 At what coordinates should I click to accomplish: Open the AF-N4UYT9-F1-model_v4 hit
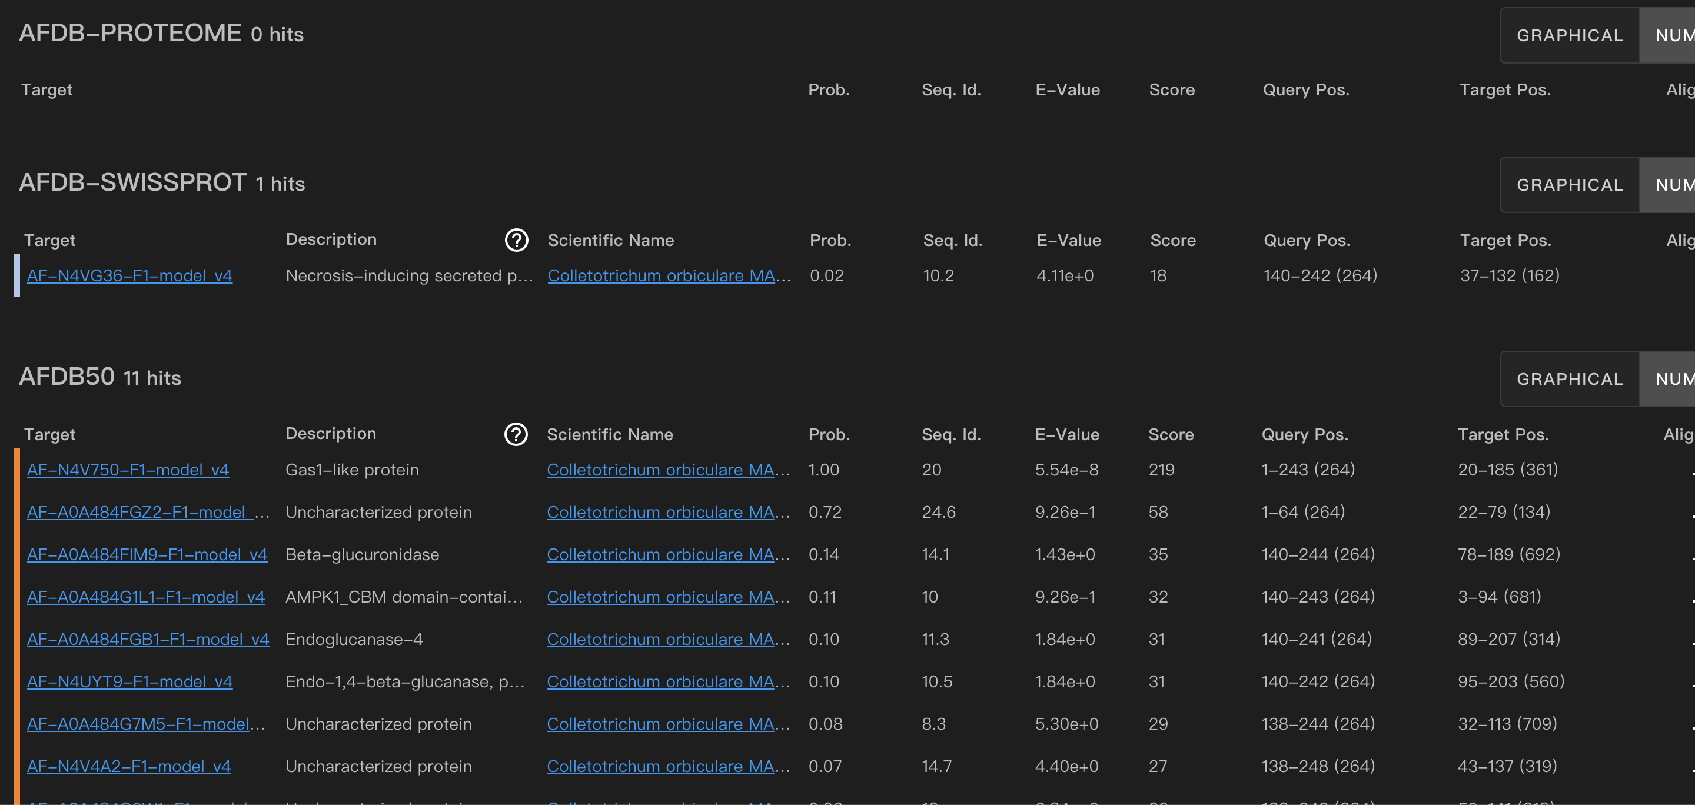click(x=129, y=681)
